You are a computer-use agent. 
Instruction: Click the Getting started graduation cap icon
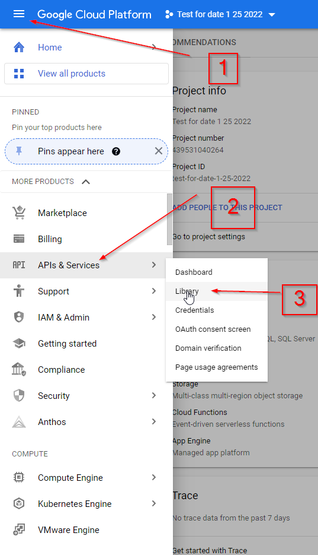pyautogui.click(x=19, y=343)
